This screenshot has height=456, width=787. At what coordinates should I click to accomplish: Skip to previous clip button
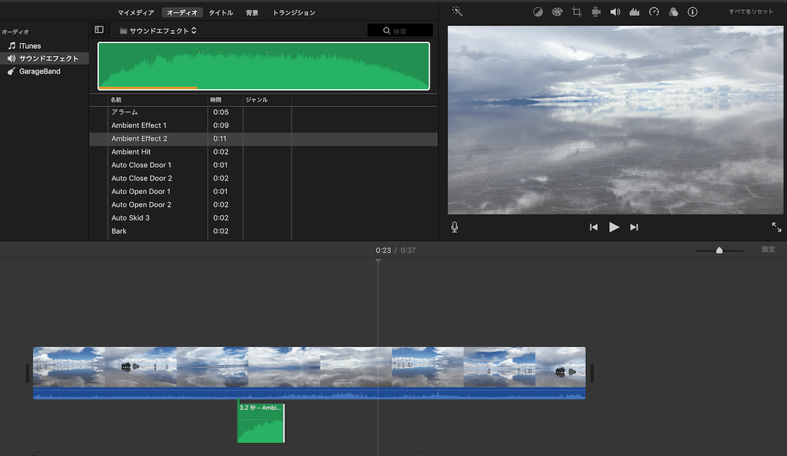point(593,227)
